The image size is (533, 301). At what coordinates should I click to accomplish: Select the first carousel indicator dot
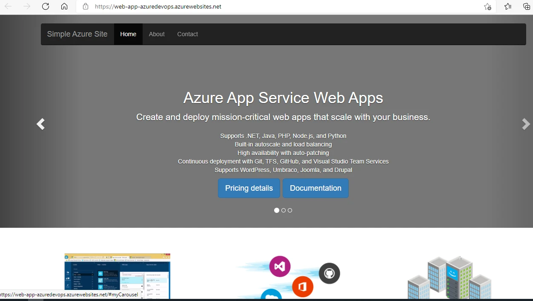276,210
